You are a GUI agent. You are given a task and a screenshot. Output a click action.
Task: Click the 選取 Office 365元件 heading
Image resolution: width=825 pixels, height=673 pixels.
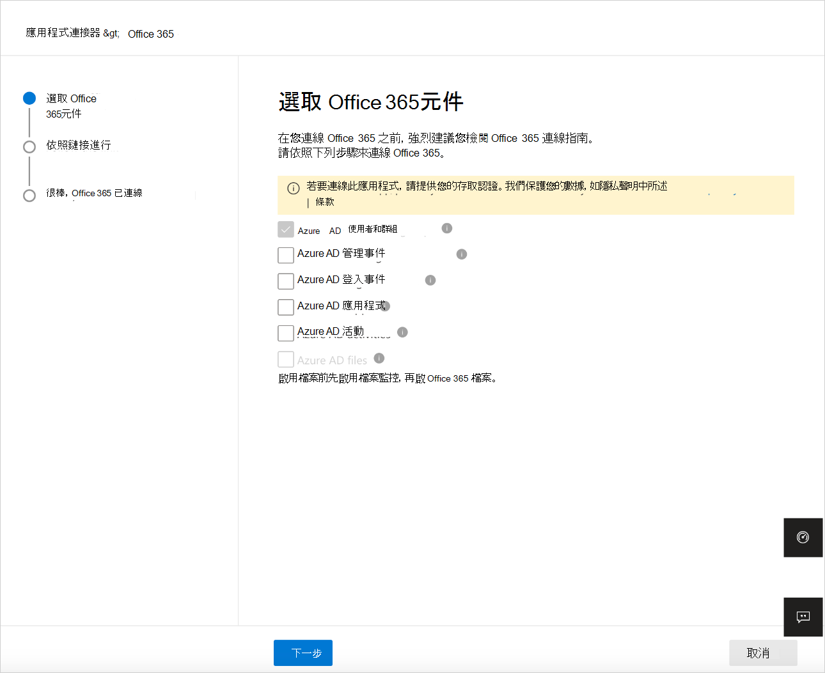371,102
